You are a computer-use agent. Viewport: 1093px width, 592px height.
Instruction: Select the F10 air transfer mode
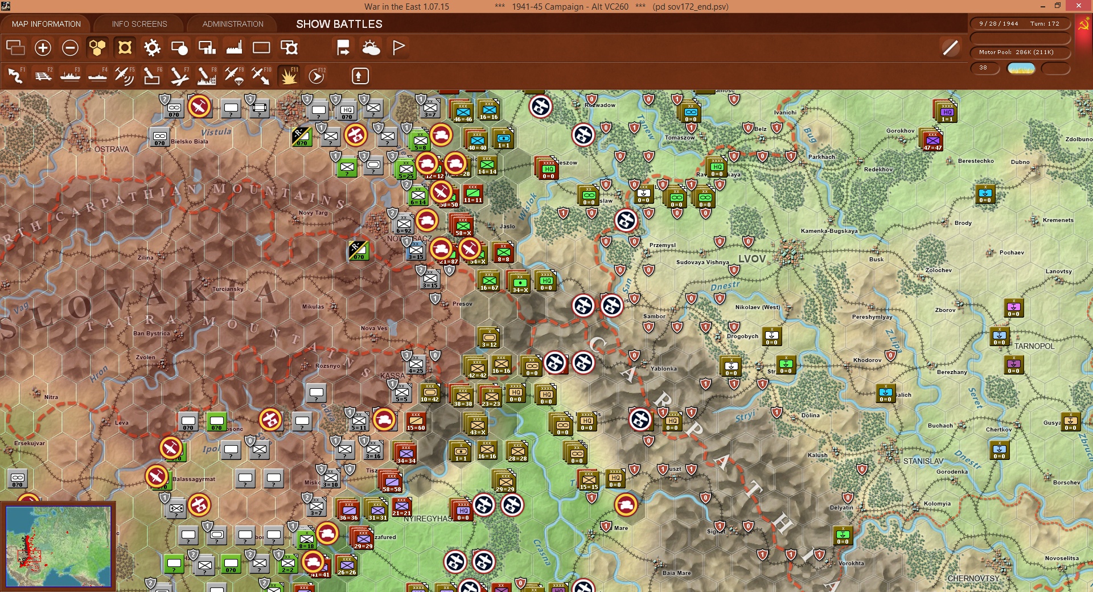[x=261, y=76]
